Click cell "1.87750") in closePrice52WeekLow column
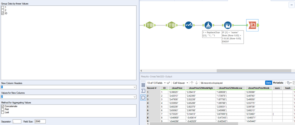Screen dimensions: 295x125 (230, 99)
